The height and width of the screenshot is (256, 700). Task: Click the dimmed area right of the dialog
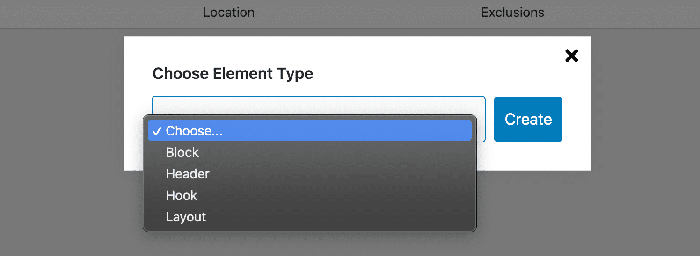pyautogui.click(x=646, y=117)
